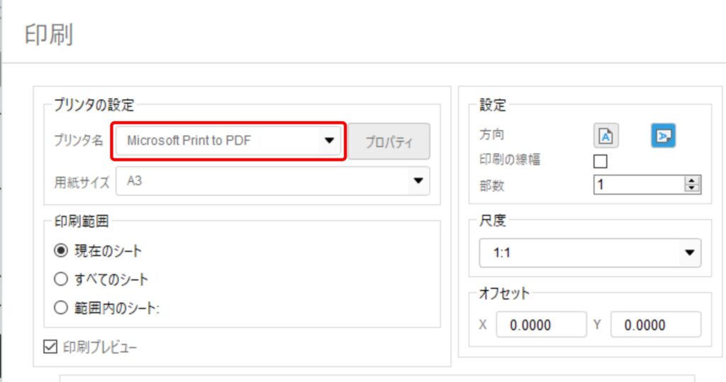This screenshot has width=726, height=382.
Task: Click the paper size dropdown arrow
Action: click(x=418, y=181)
